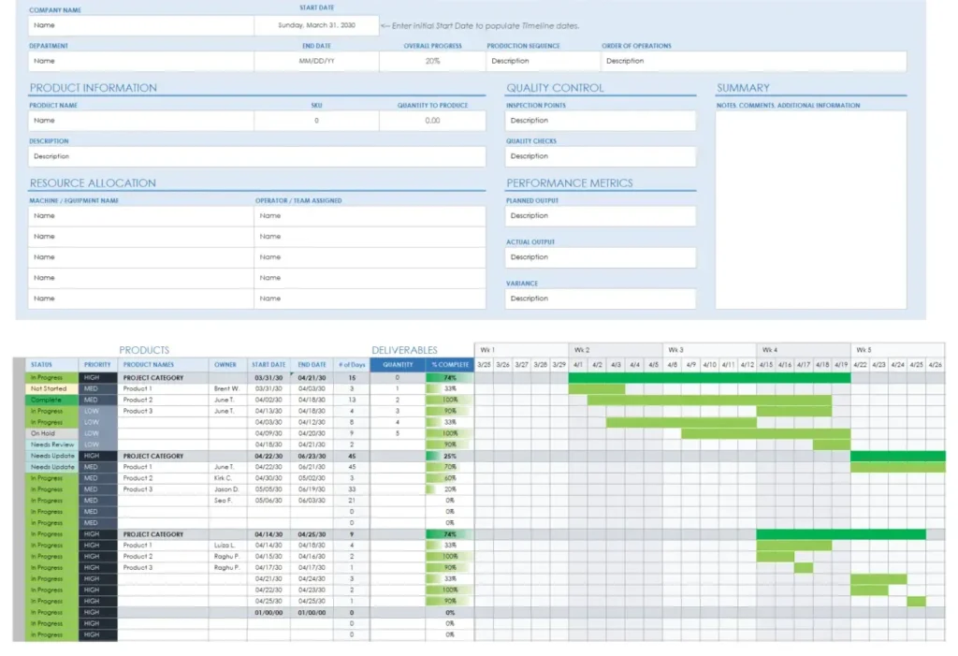
Task: Click the 25% complete cell
Action: click(x=450, y=456)
